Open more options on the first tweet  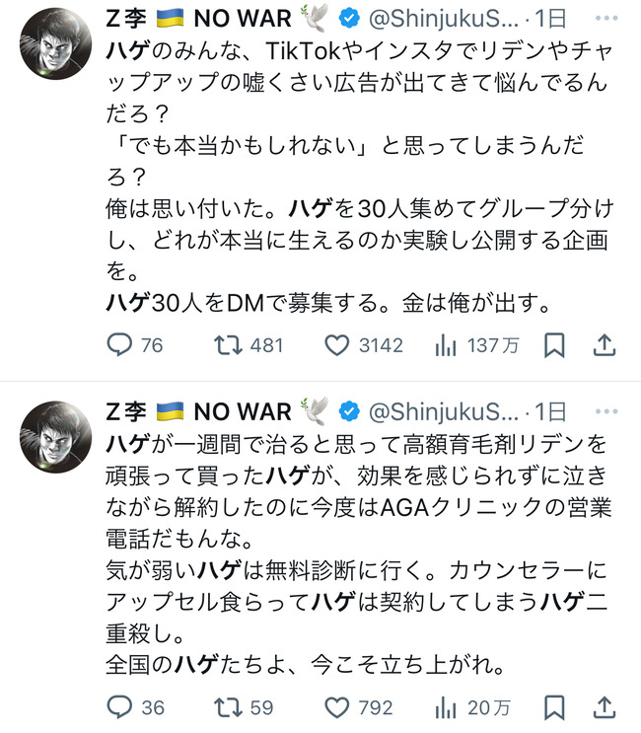click(x=606, y=19)
